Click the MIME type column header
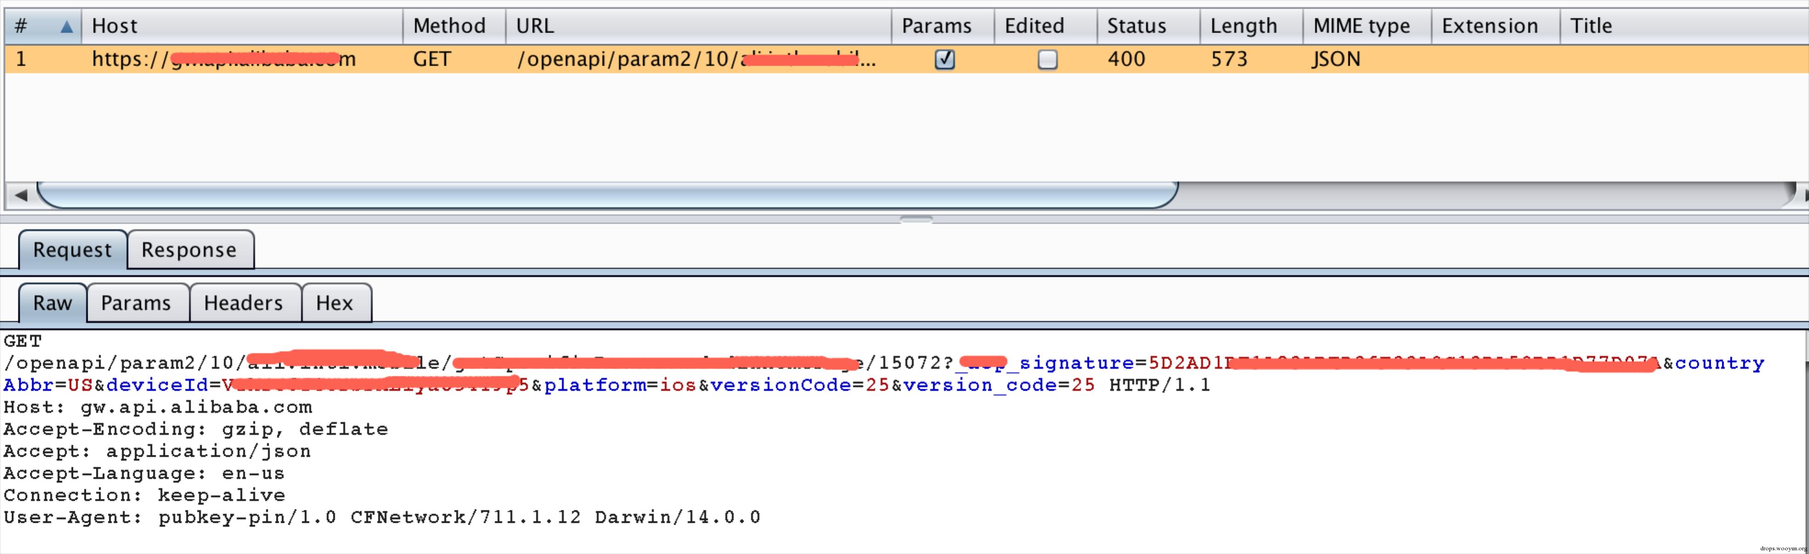Viewport: 1809px width, 554px height. (1361, 26)
